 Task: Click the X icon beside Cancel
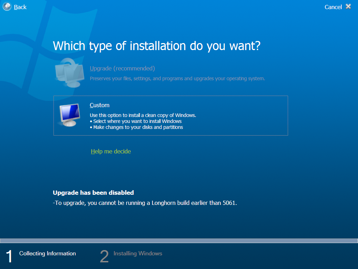349,6
